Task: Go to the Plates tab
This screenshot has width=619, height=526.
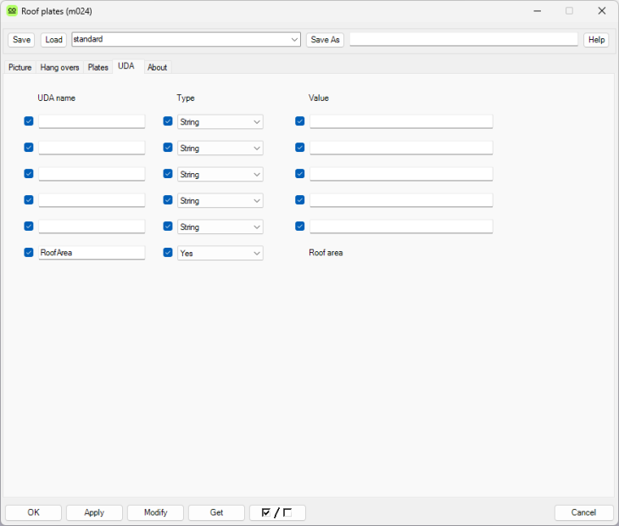Action: tap(98, 67)
